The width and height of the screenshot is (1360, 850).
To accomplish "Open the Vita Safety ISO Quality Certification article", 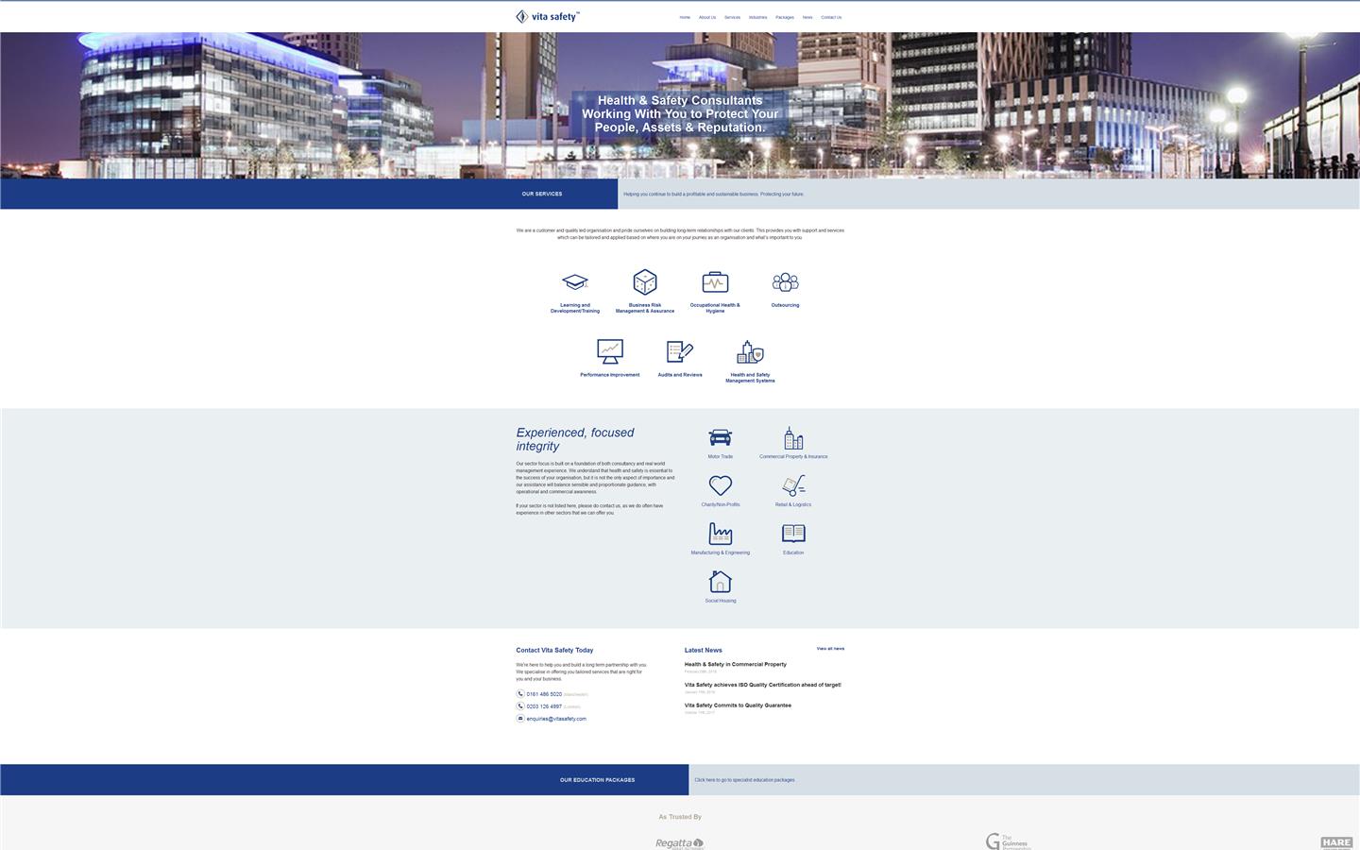I will coord(761,684).
